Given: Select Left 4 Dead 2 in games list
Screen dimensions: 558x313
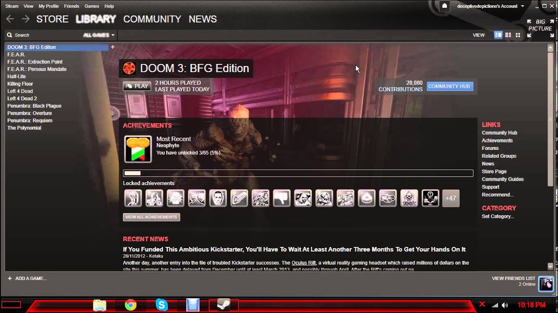Looking at the screenshot, I should pyautogui.click(x=22, y=99).
